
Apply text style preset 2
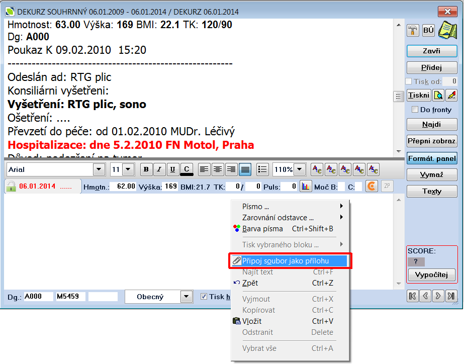(331, 169)
